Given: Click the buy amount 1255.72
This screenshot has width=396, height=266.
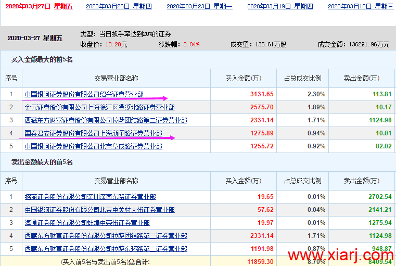Looking at the screenshot, I should point(262,146).
